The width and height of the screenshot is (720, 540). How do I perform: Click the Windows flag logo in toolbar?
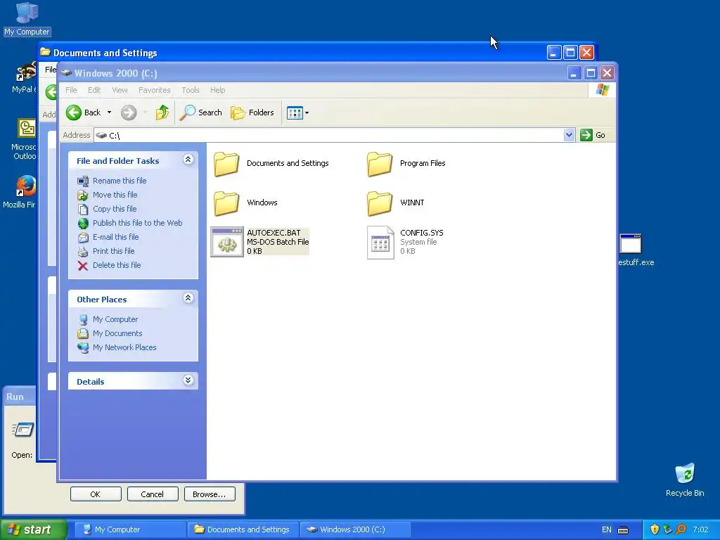tap(602, 90)
